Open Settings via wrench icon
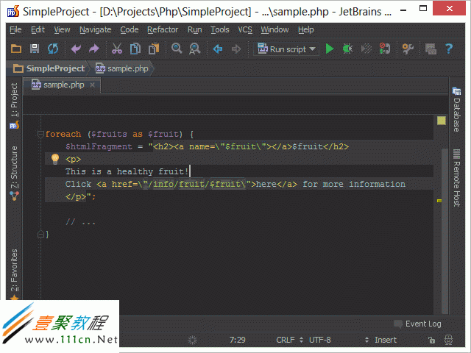 [408, 49]
